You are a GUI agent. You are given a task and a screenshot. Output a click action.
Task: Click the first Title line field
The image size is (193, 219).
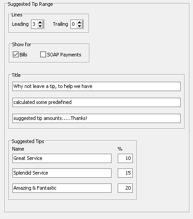tap(96, 86)
